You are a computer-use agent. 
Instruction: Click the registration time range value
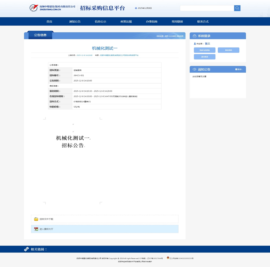pyautogui.click(x=93, y=91)
